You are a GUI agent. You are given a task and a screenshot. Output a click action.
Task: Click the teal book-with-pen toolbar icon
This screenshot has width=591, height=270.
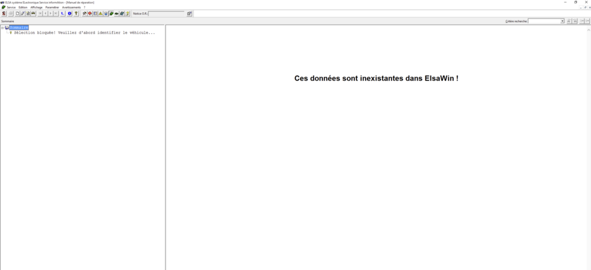tap(122, 13)
